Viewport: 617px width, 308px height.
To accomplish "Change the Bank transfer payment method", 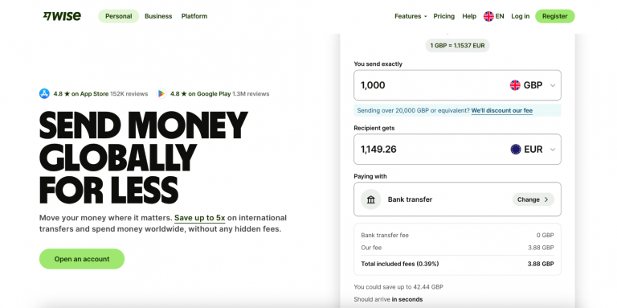I will click(x=533, y=199).
